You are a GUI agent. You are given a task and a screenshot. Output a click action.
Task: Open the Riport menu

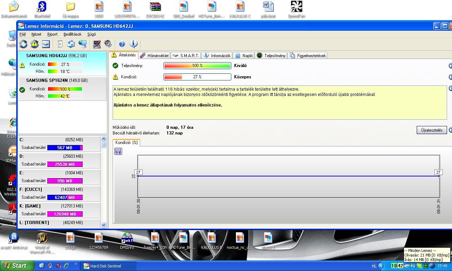pyautogui.click(x=52, y=34)
